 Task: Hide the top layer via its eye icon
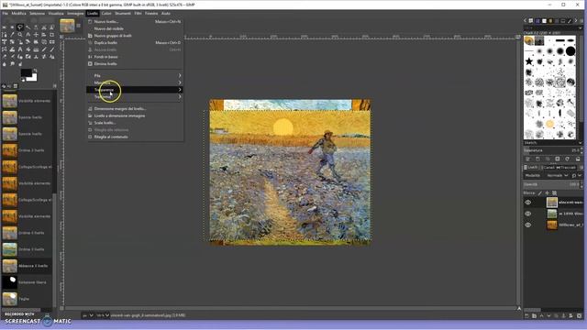click(528, 203)
